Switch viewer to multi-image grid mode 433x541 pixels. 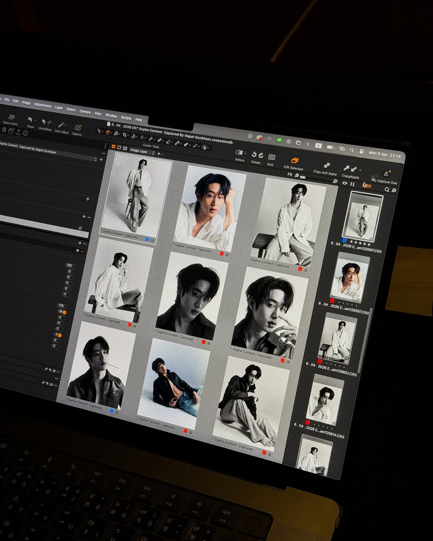[x=113, y=146]
